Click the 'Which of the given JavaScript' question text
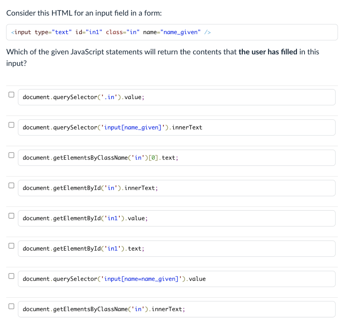Image resolution: width=342 pixels, height=327 pixels. point(163,57)
